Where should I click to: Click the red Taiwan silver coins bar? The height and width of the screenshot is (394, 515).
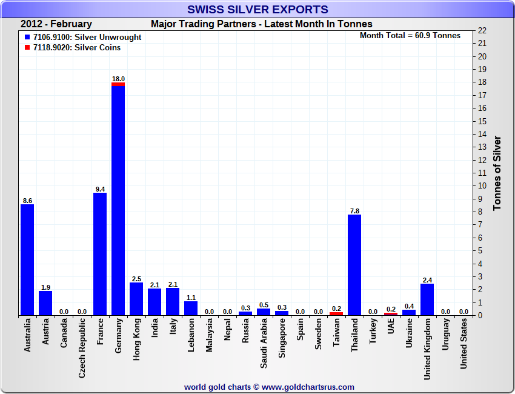tap(336, 313)
